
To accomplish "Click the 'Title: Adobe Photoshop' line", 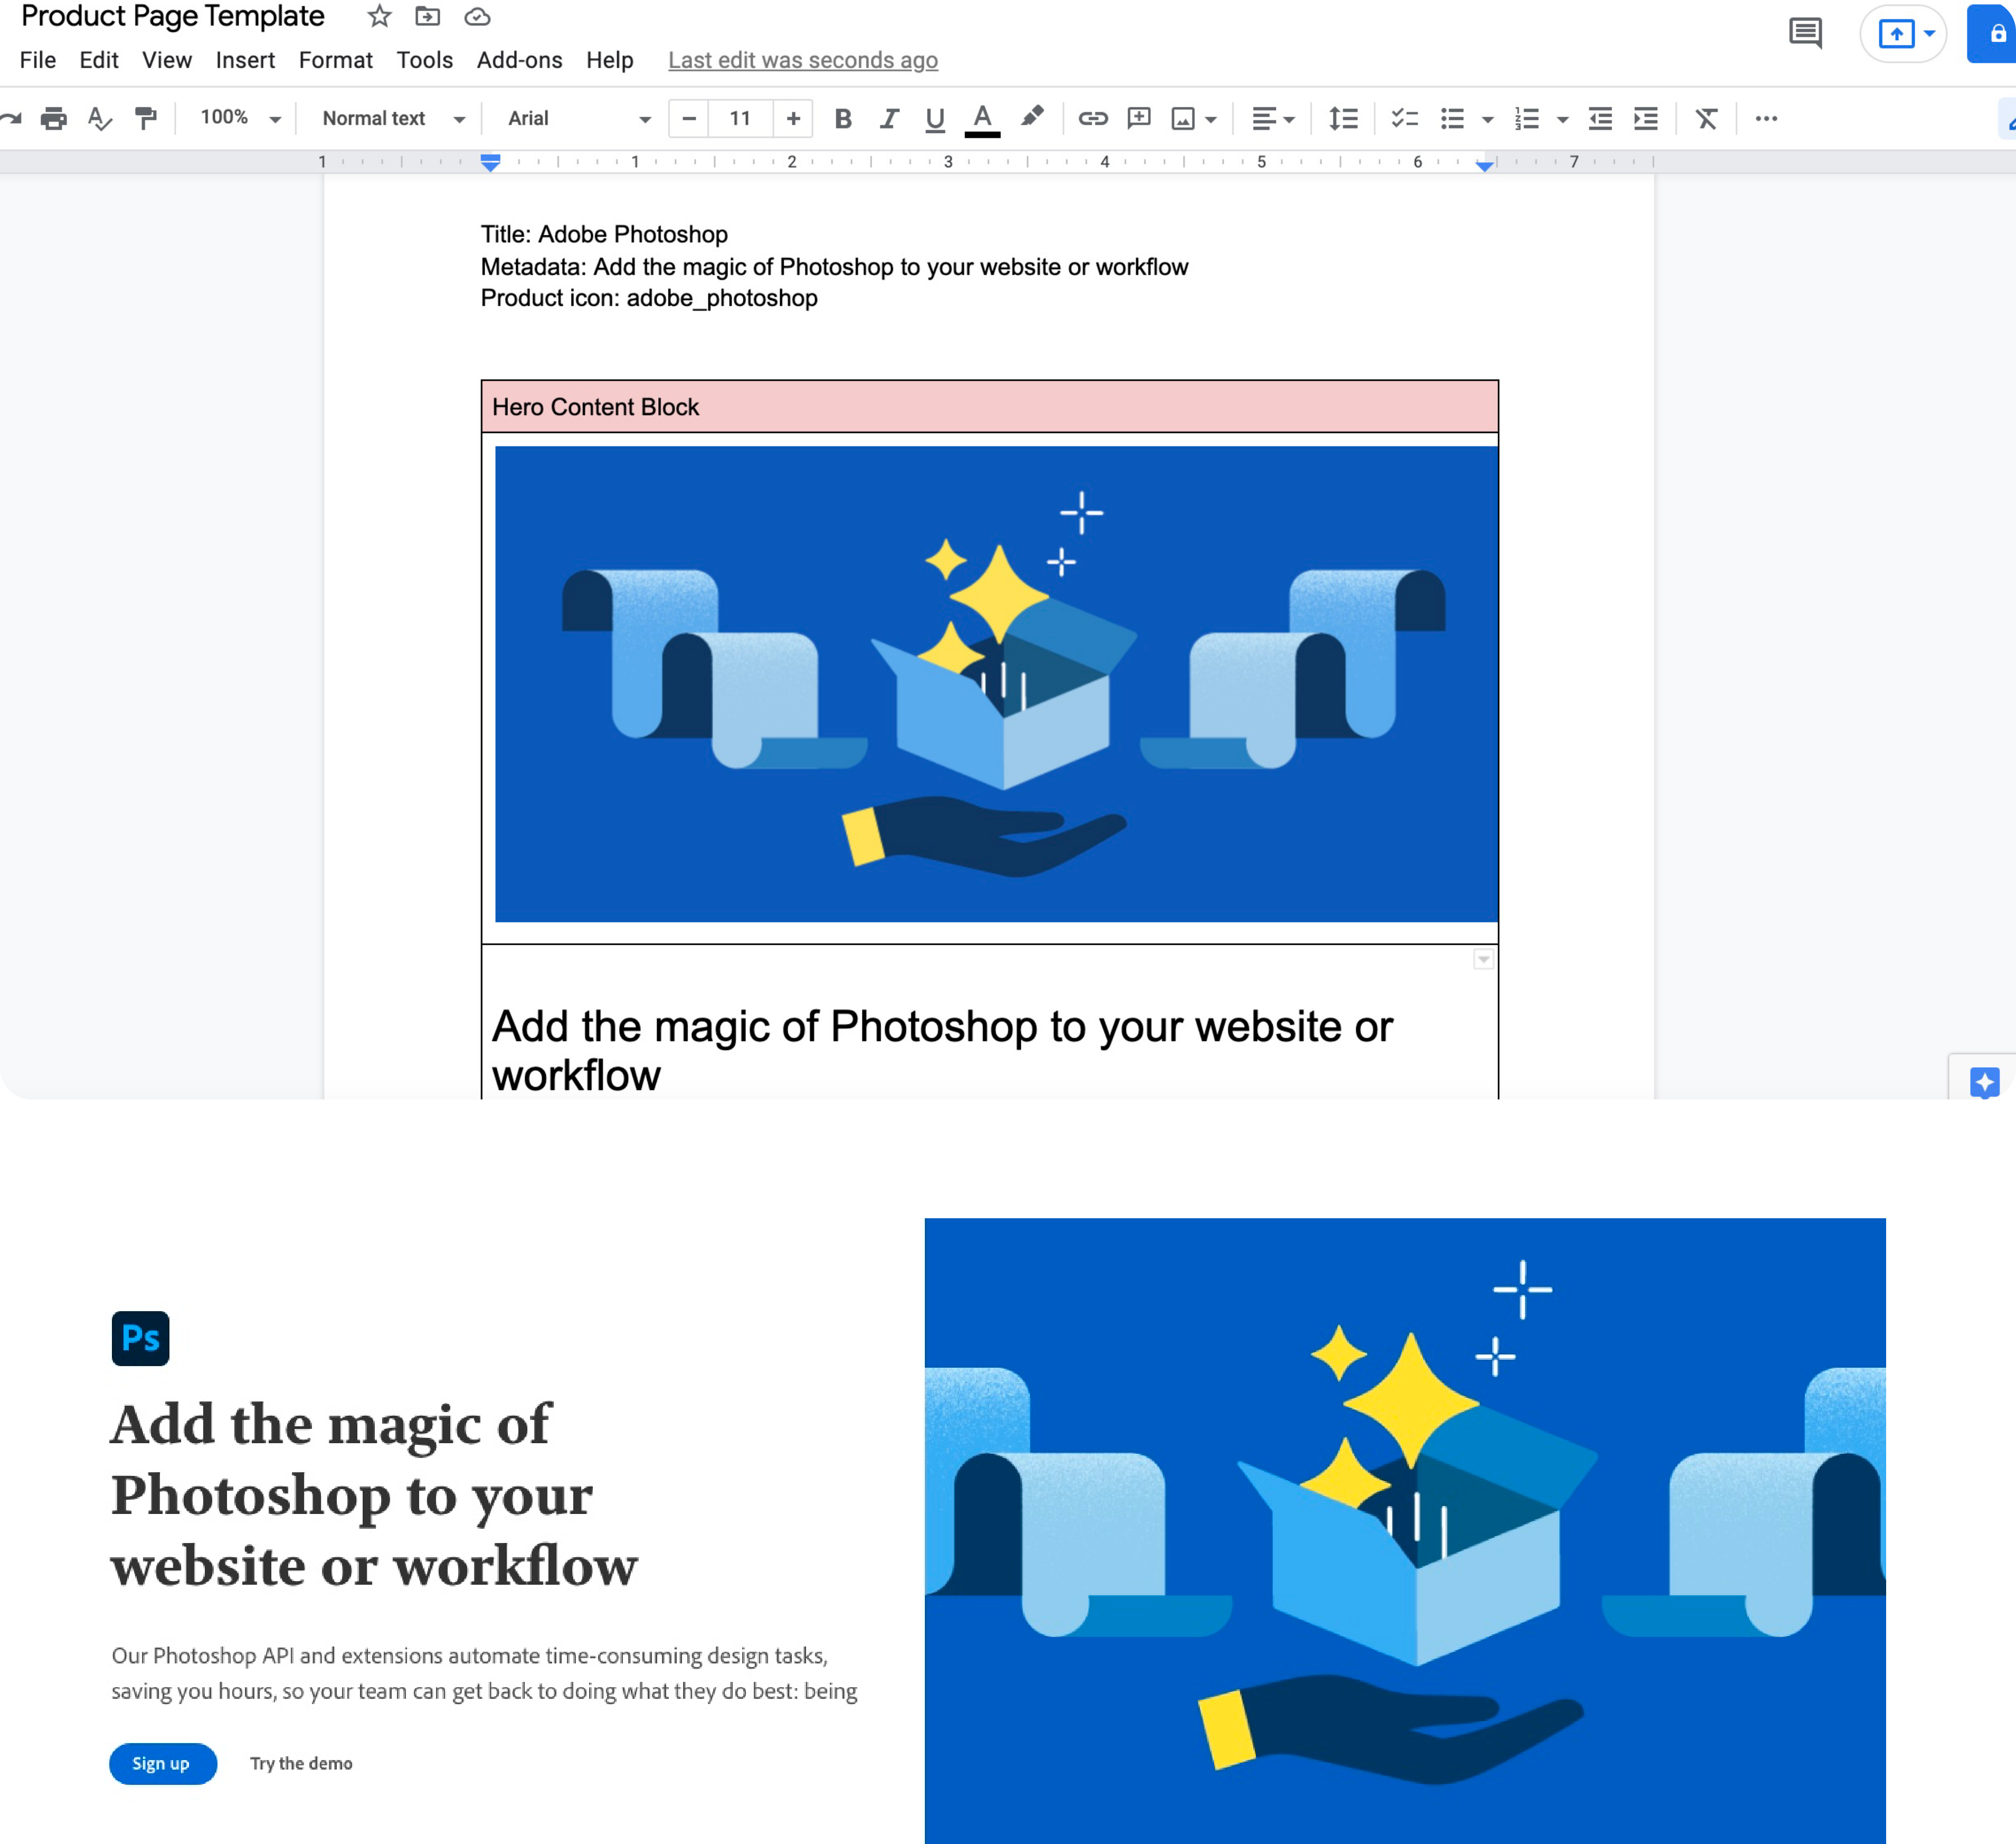I will (604, 234).
